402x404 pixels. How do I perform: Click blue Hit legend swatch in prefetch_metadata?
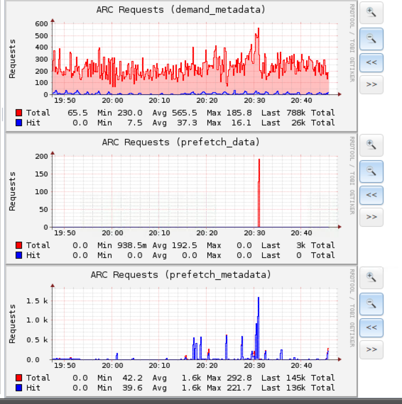(19, 388)
